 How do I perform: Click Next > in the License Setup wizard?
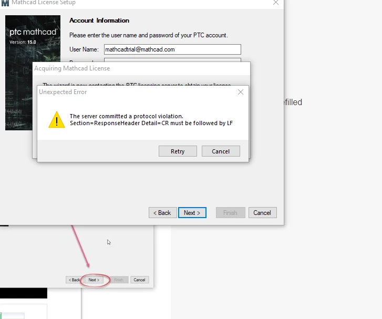tap(192, 213)
